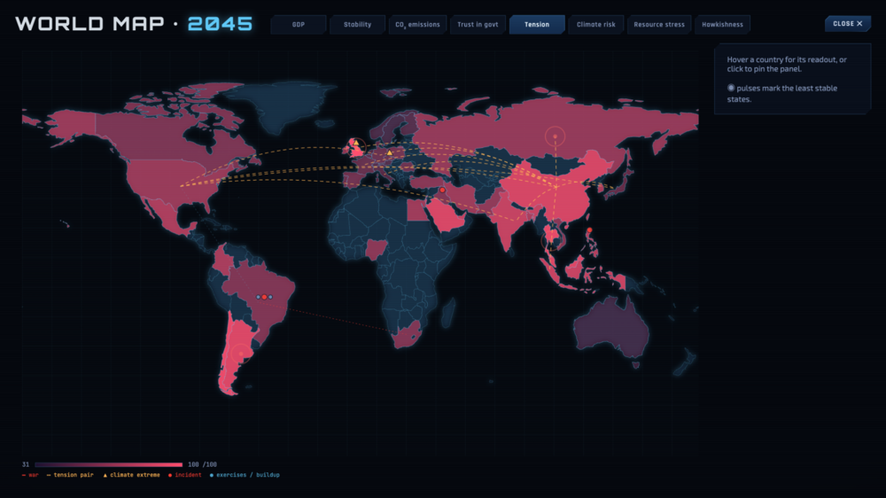View the Hawkishness tab
The image size is (886, 498).
point(722,24)
